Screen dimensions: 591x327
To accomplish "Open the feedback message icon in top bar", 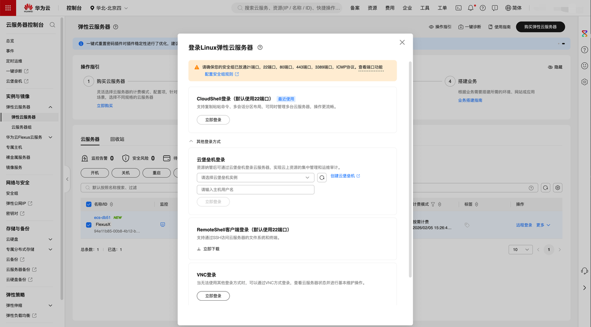I will pyautogui.click(x=495, y=8).
